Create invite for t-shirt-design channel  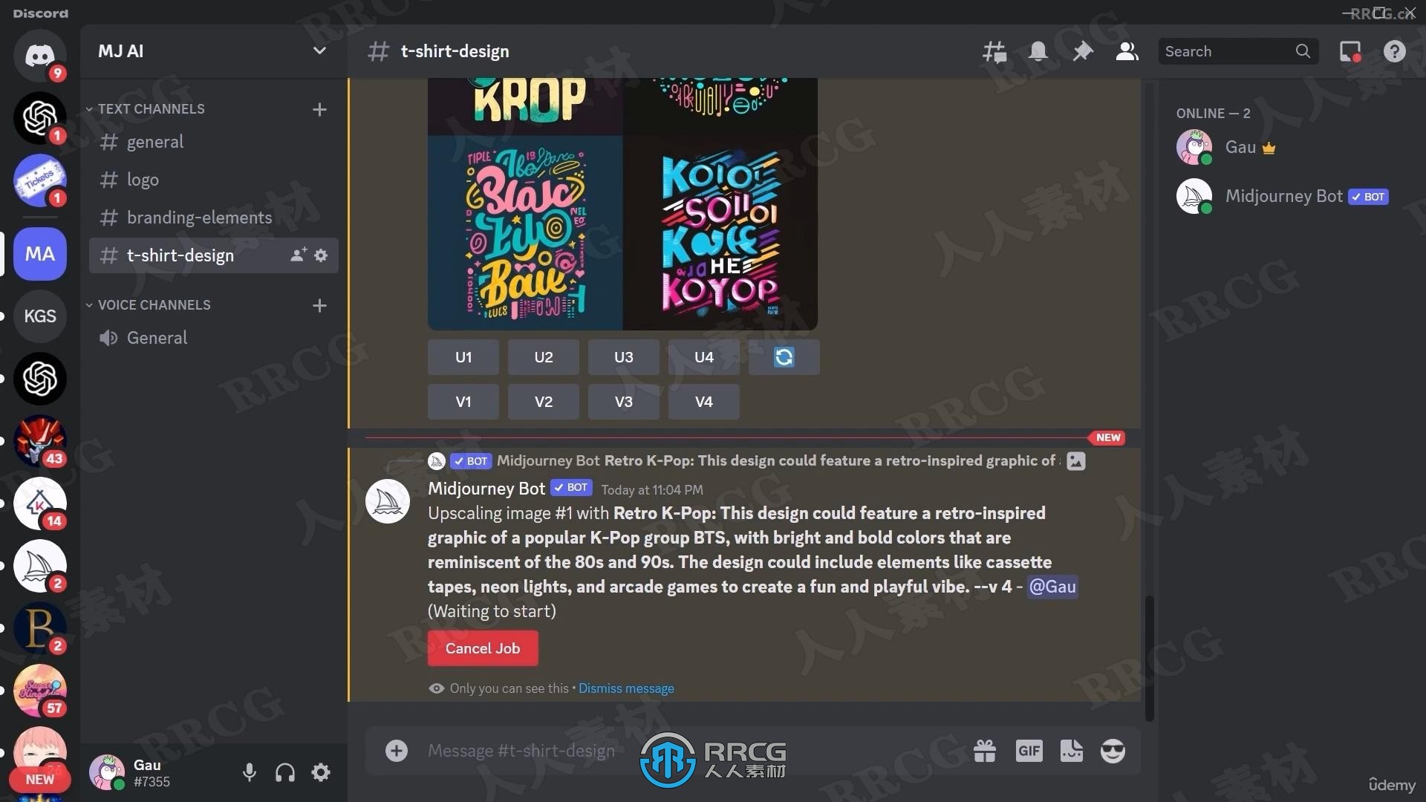click(298, 255)
